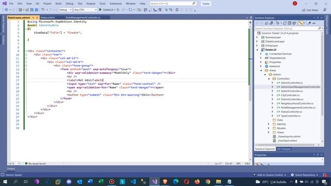Open the 100 % zoom dropdown

tap(13, 163)
